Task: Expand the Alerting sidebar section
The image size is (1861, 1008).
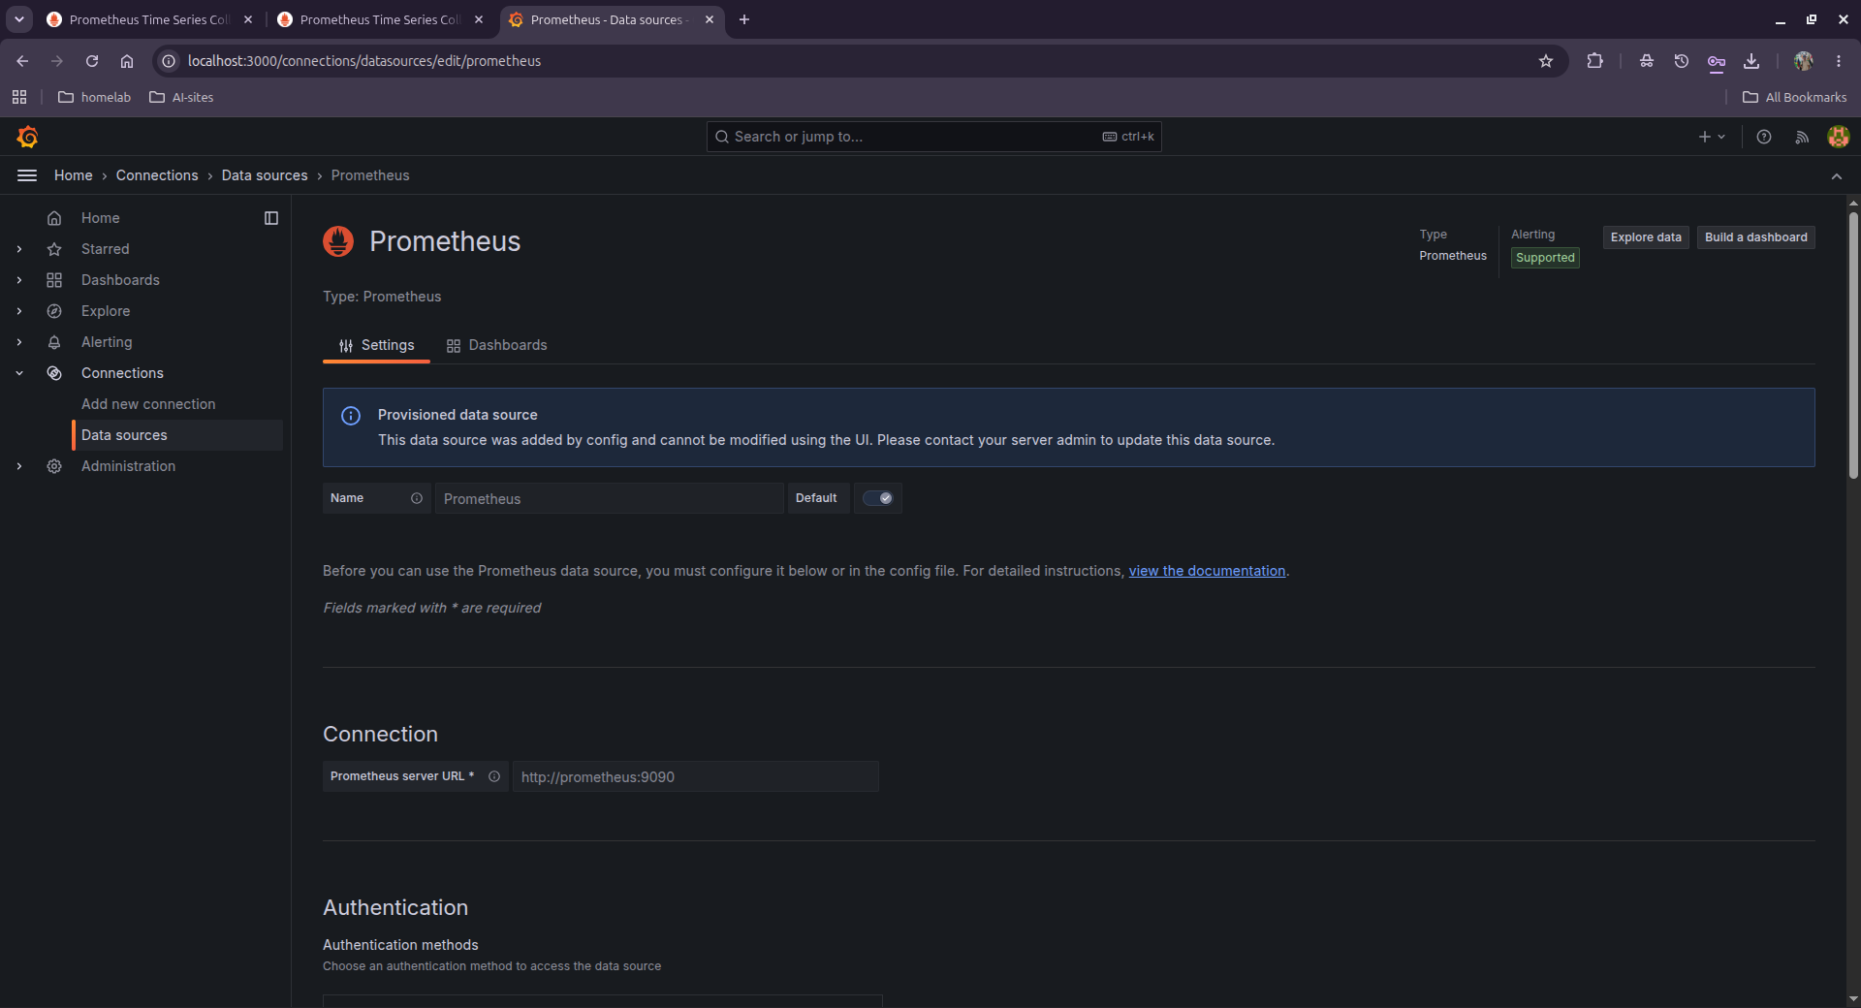Action: [x=19, y=342]
